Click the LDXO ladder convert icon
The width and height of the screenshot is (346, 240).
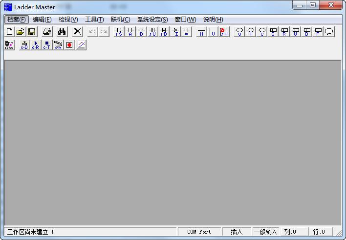point(9,45)
